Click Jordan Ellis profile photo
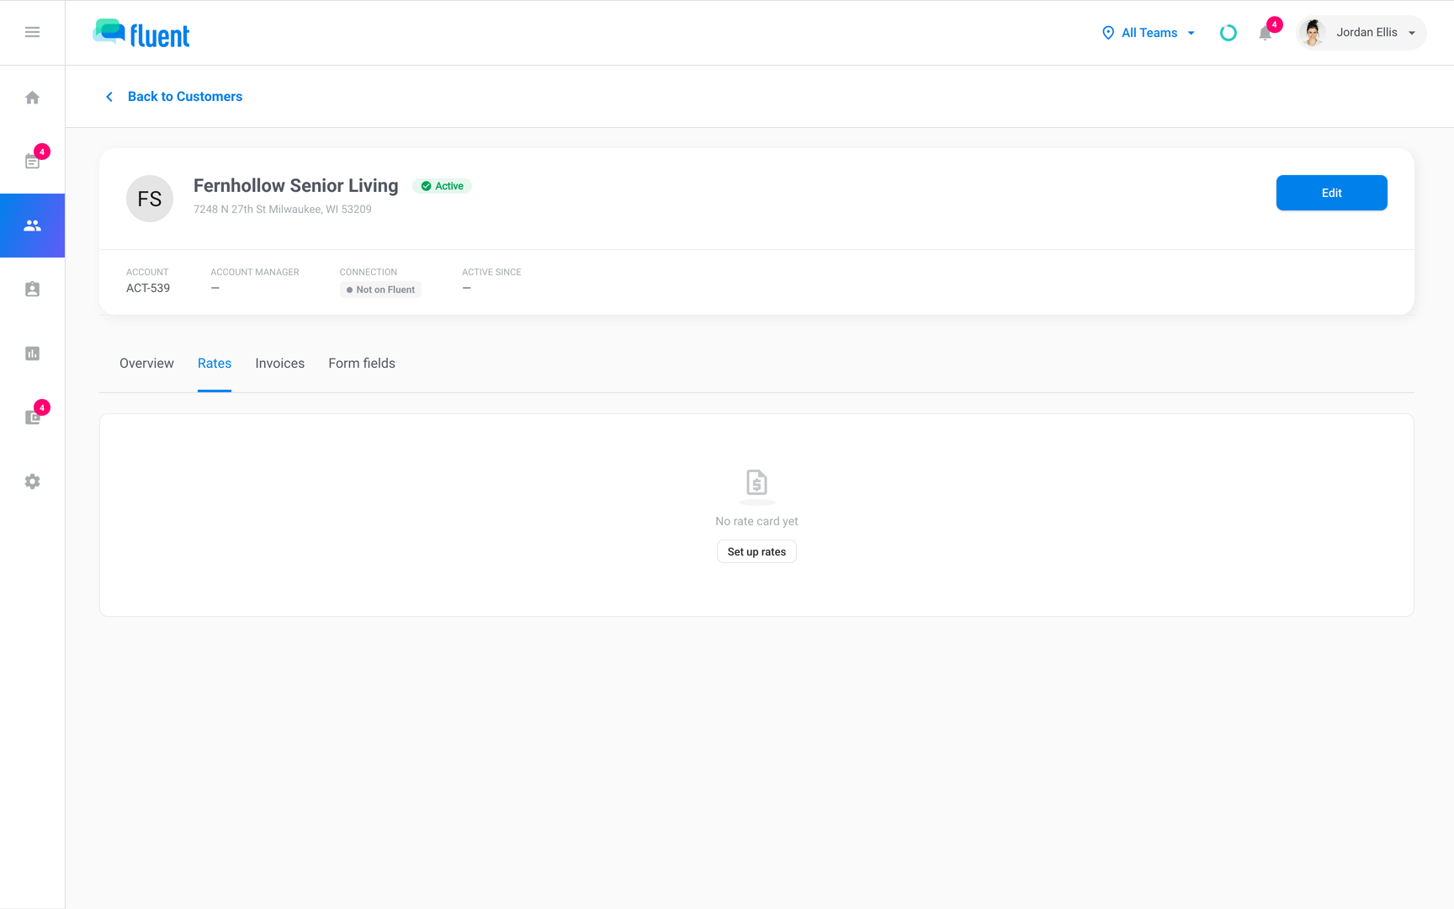The width and height of the screenshot is (1454, 909). click(x=1313, y=33)
